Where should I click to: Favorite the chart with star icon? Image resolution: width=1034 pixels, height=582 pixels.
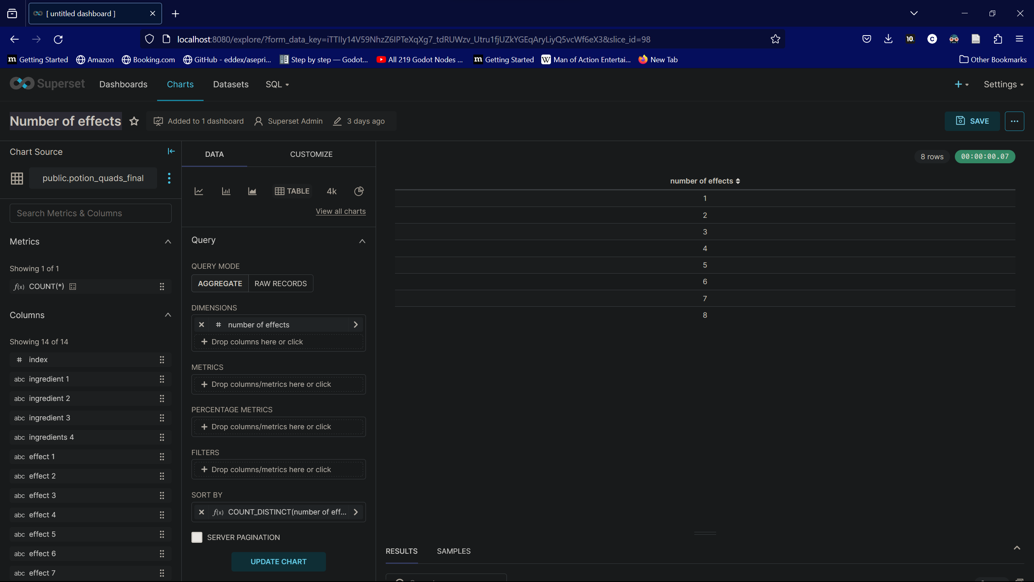[134, 121]
